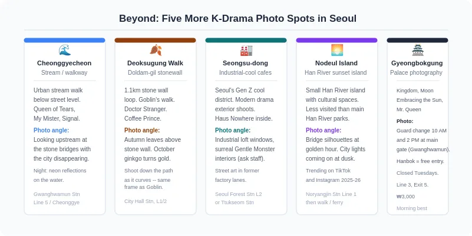
Task: Click the Gyeongbokgung heading
Action: coord(417,63)
